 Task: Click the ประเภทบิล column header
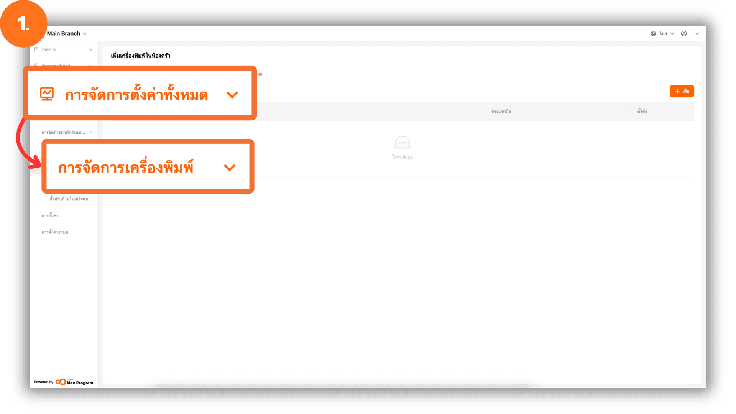[501, 111]
